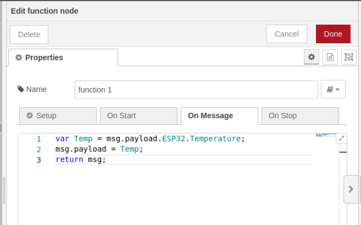Expand the sidebar chevron handle
Screen dimensions: 361x225
click(x=351, y=189)
